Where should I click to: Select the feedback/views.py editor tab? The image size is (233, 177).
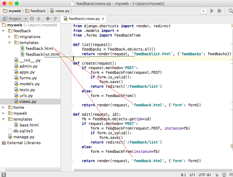84,19
